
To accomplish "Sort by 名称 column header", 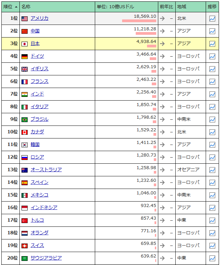I will [x=57, y=7].
